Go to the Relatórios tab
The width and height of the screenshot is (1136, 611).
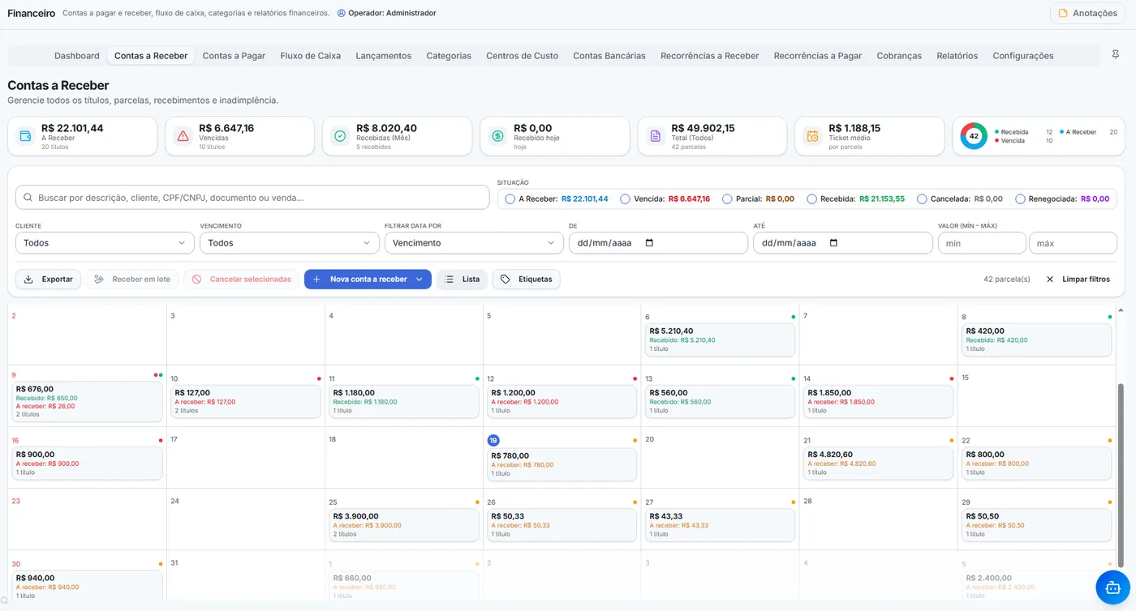click(957, 56)
